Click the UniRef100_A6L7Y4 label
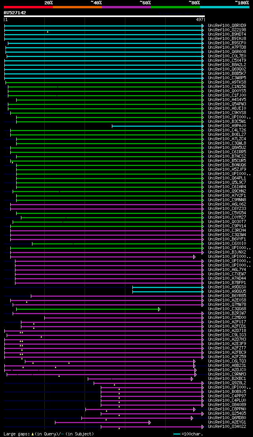 227,270
